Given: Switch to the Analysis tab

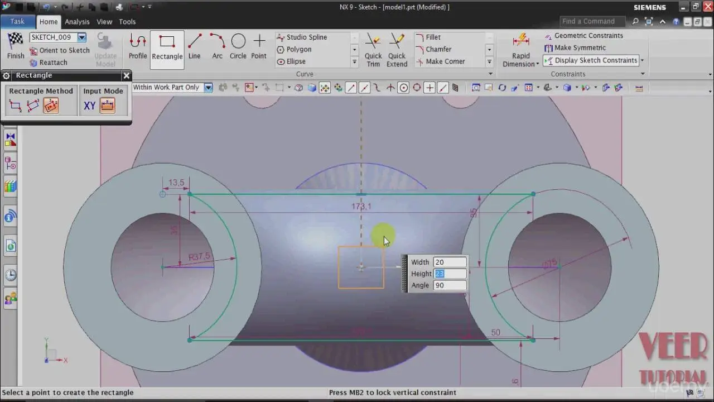Looking at the screenshot, I should point(77,22).
